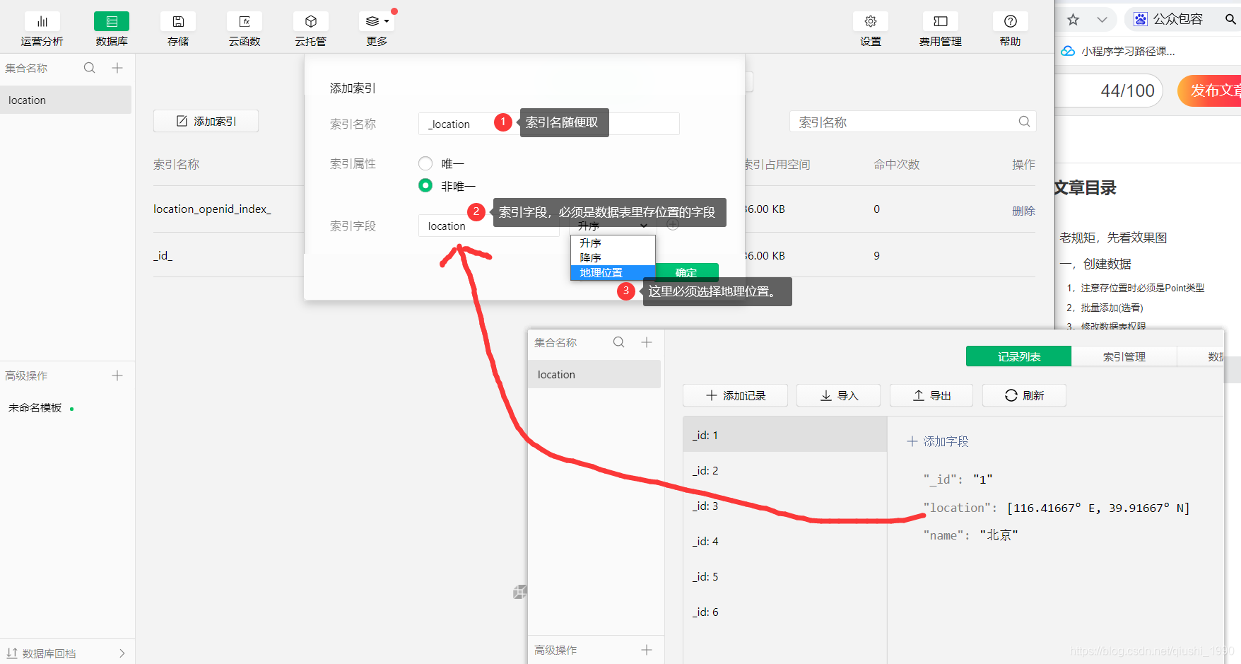Select the record _id: 6
This screenshot has height=664, width=1241.
[x=785, y=612]
